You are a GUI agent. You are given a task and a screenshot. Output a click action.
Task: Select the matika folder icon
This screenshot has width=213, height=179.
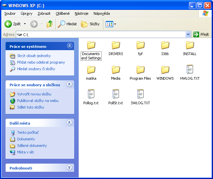pos(91,70)
